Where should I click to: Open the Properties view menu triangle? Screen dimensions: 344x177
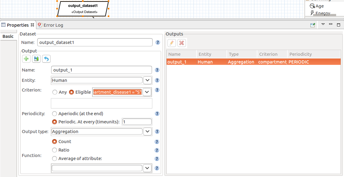(323, 24)
